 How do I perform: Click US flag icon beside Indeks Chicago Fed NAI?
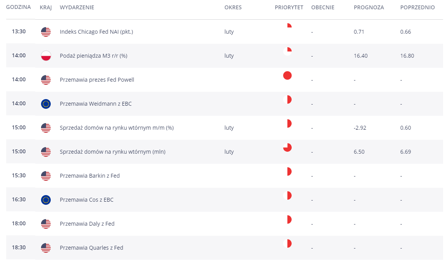[x=46, y=32]
